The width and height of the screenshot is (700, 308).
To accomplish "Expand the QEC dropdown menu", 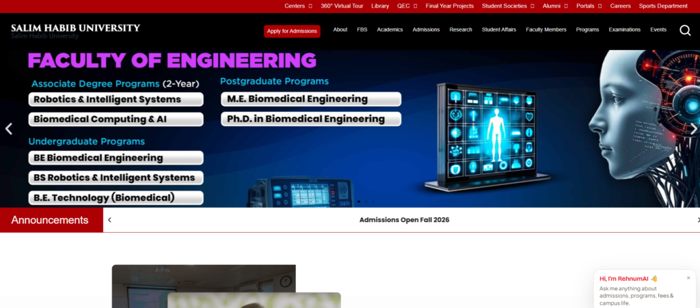I will [407, 6].
